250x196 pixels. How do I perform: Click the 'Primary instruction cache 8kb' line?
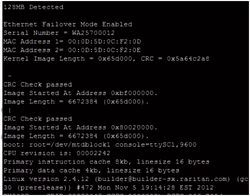[x=106, y=162]
